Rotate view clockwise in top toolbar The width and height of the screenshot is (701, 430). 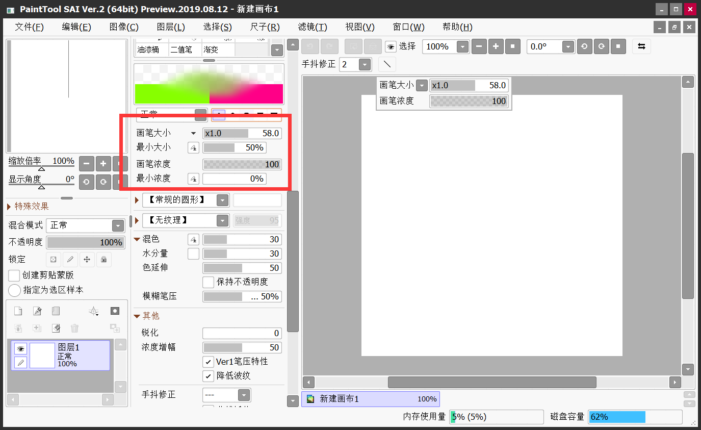pyautogui.click(x=601, y=46)
